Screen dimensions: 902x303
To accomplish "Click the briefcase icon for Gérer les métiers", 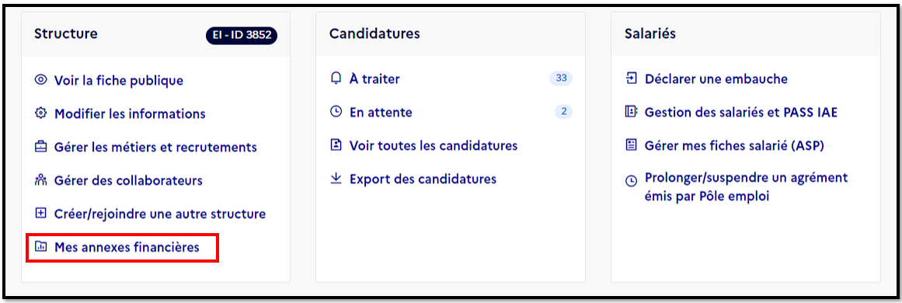I will [40, 147].
